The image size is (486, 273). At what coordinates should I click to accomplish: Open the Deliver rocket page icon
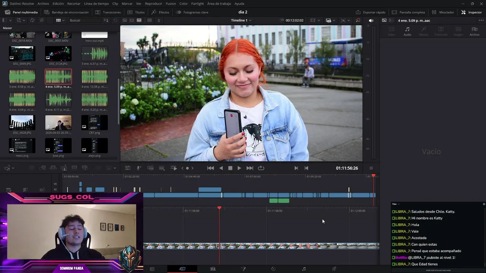[x=334, y=269]
